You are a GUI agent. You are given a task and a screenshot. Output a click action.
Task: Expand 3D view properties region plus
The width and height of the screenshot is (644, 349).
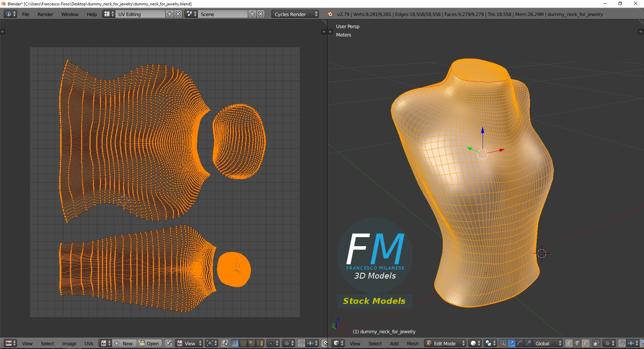pos(640,31)
